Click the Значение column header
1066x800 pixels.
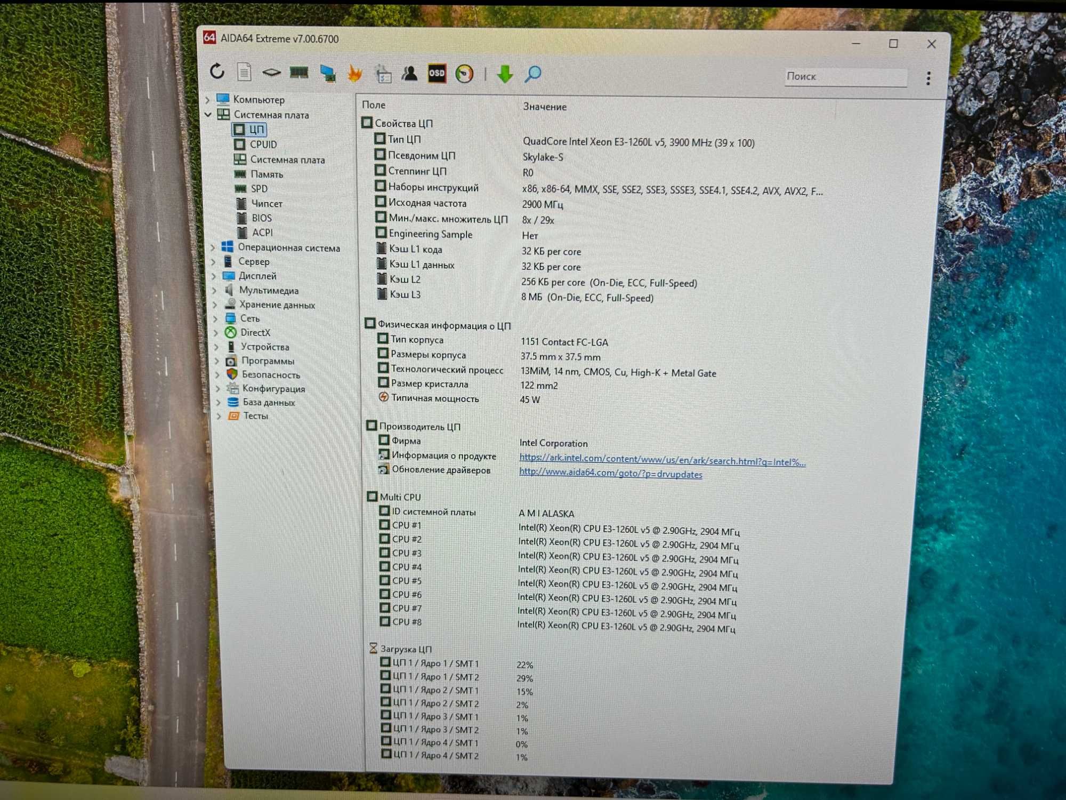(545, 107)
